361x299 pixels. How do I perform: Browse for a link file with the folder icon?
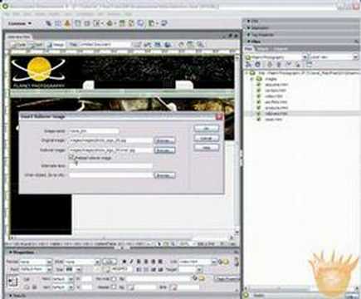(x=226, y=262)
